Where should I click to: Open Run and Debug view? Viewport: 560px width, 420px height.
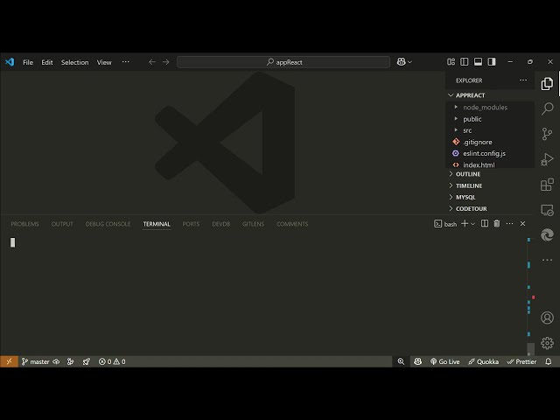(547, 159)
